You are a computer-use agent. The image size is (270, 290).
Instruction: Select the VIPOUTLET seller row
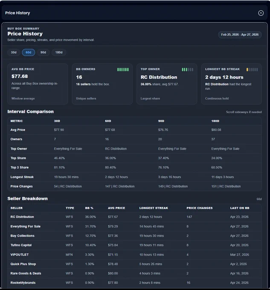point(134,255)
